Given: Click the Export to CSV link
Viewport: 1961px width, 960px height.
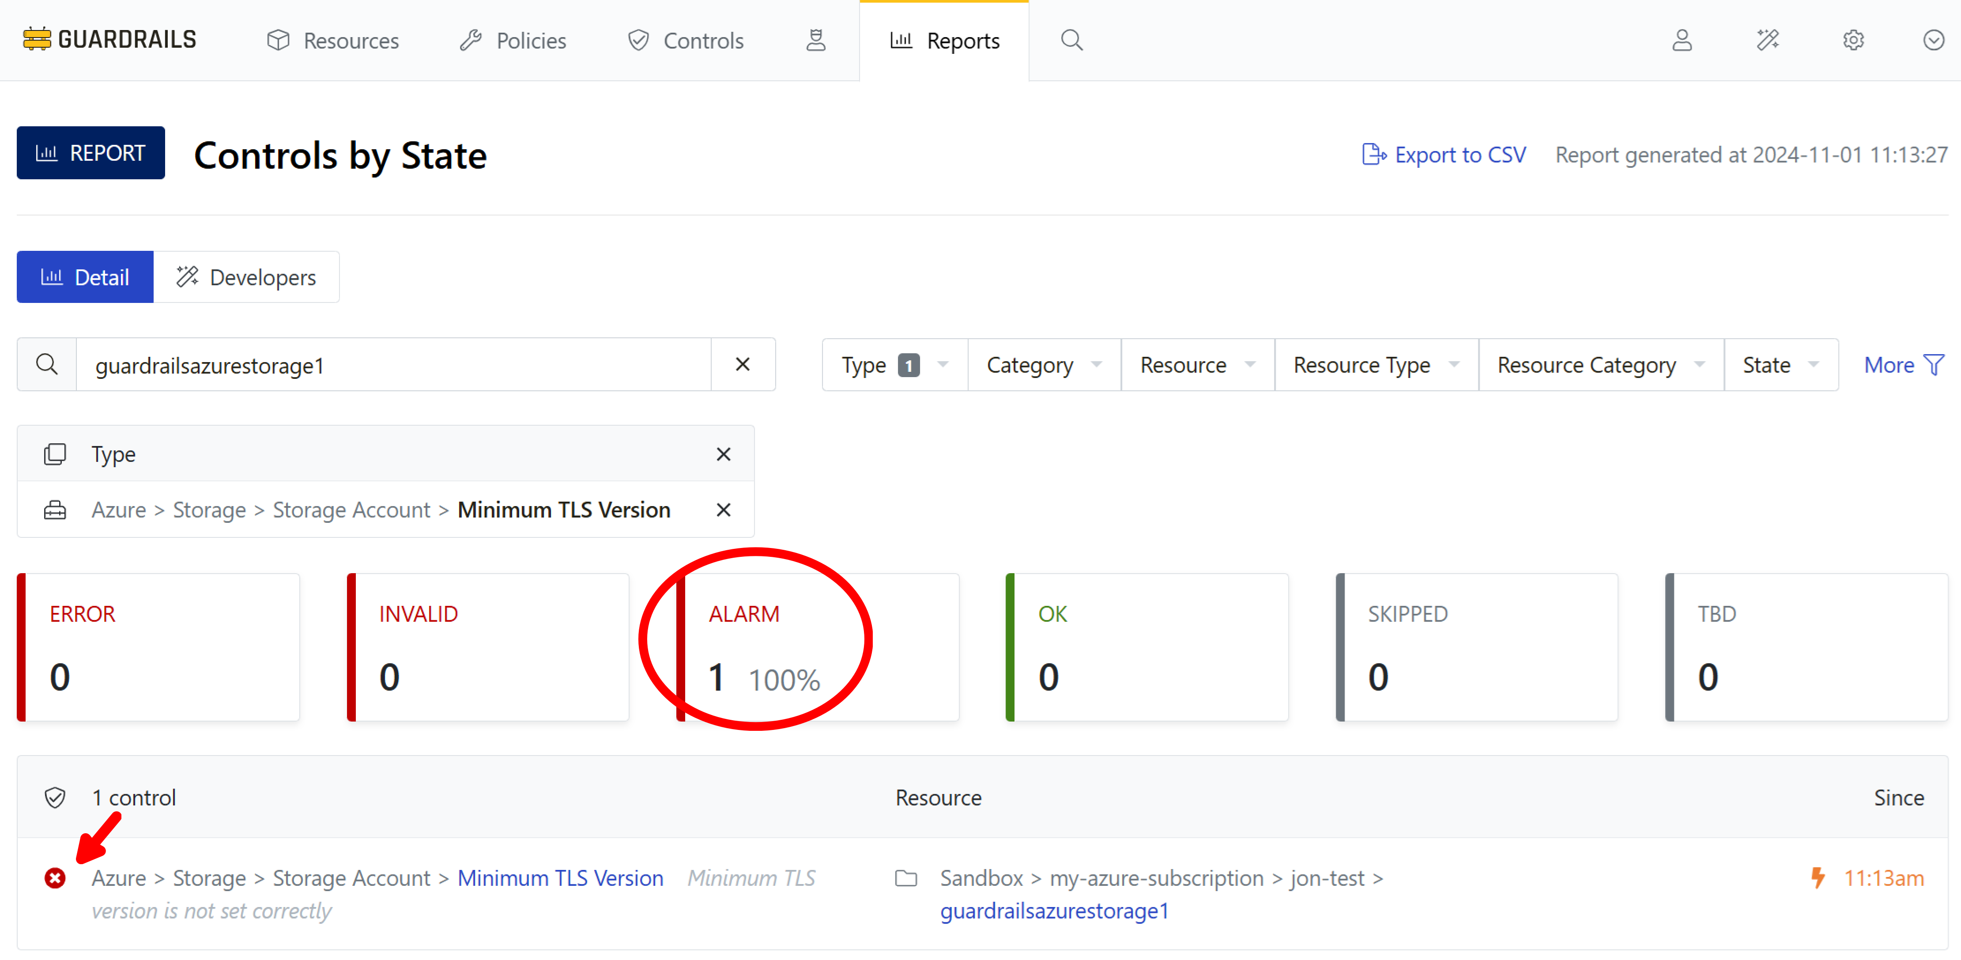Looking at the screenshot, I should [1443, 155].
